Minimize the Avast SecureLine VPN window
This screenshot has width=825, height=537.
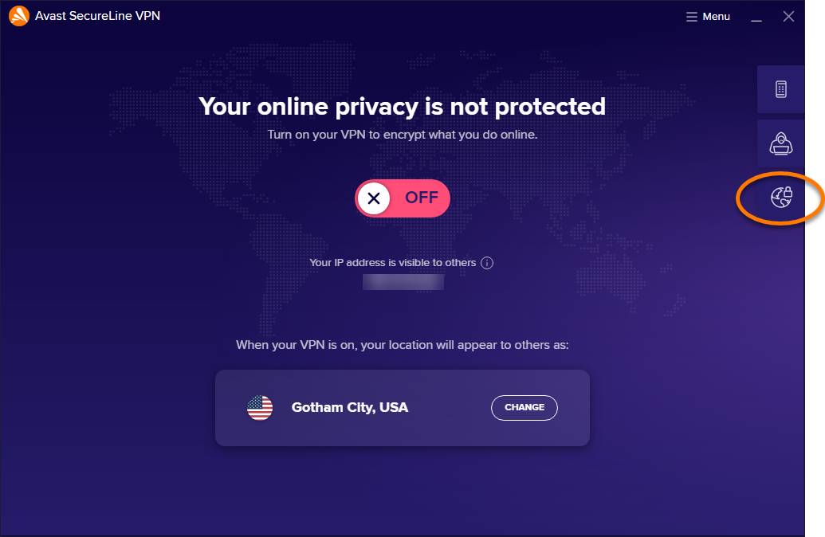[756, 17]
